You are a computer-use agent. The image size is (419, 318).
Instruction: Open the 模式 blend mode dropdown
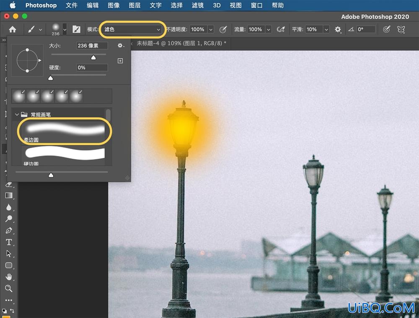point(132,29)
